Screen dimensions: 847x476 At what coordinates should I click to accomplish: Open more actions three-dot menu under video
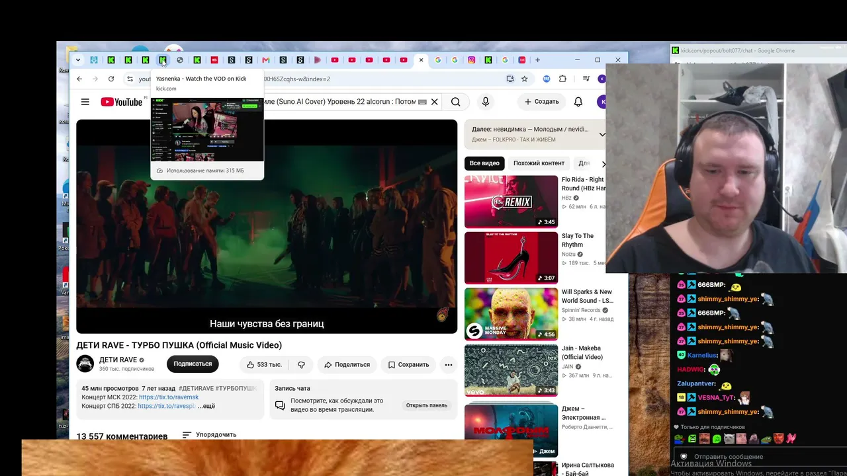click(x=449, y=364)
